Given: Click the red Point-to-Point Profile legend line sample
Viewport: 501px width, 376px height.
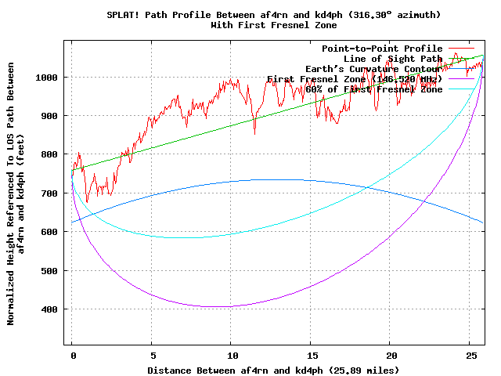Looking at the screenshot, I should 461,49.
